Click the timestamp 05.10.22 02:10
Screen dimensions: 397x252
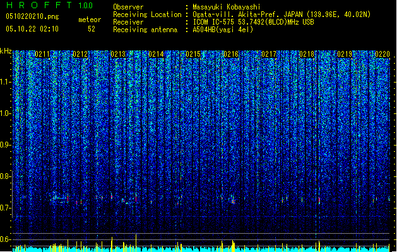[32, 29]
